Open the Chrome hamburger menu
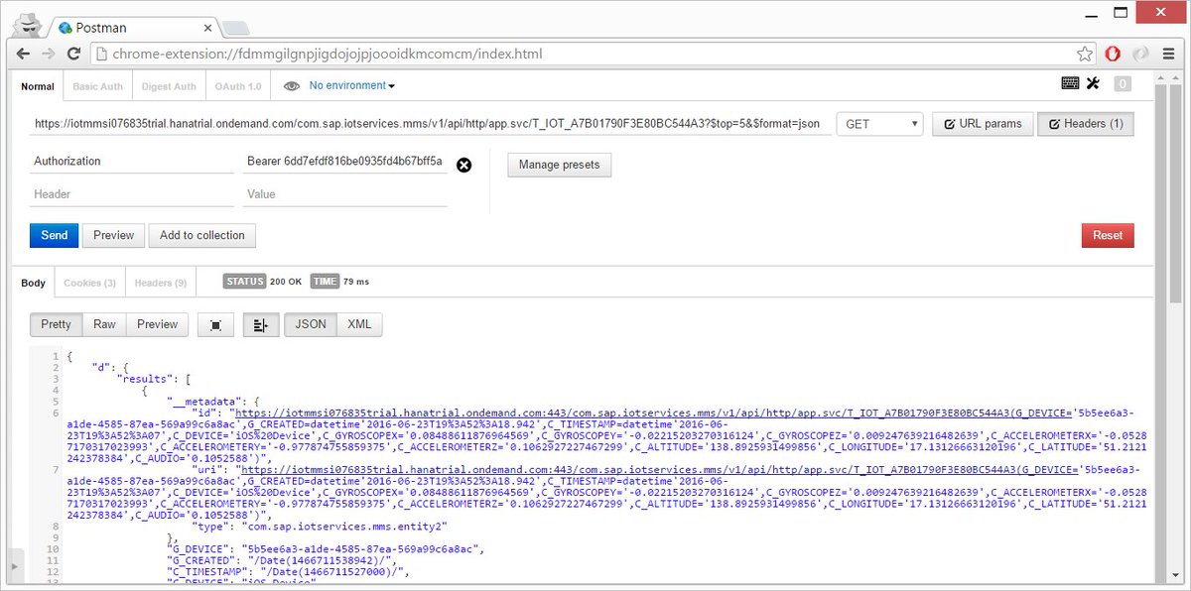Screen dimensions: 1191x591 click(x=1168, y=54)
